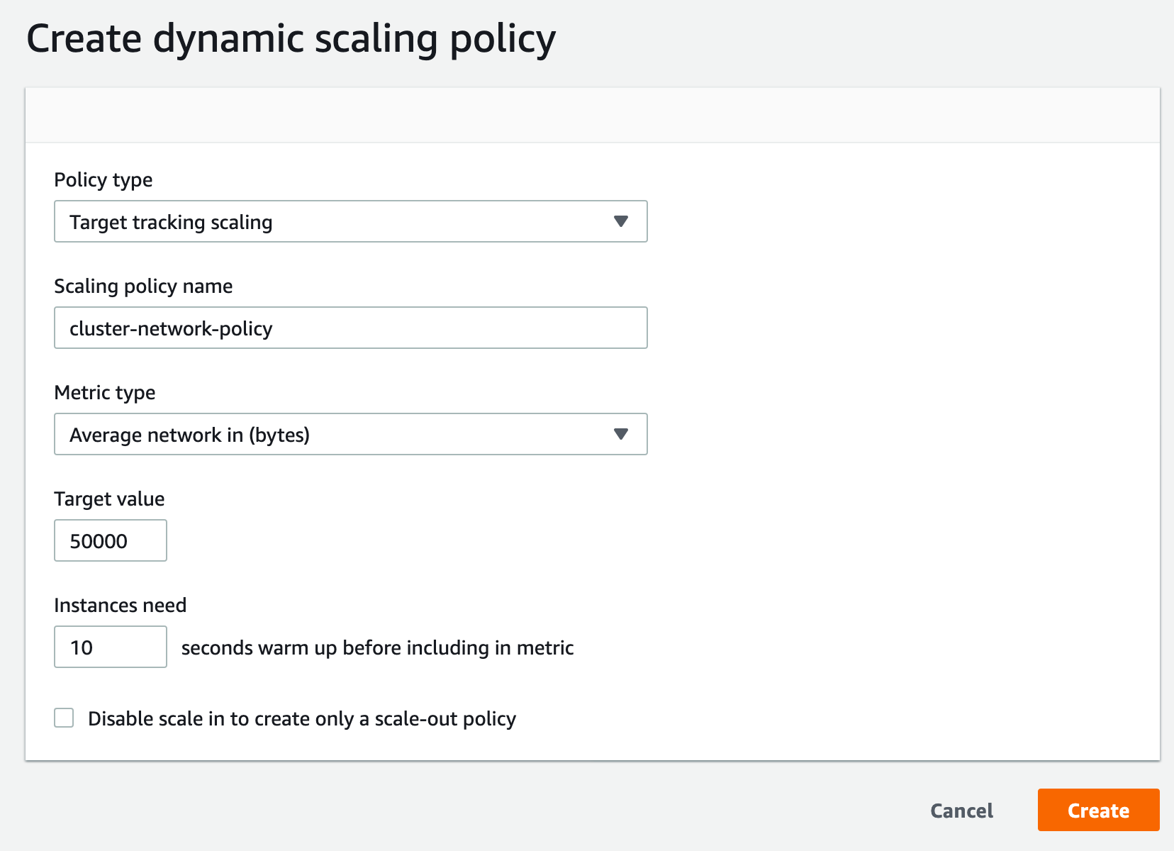Click the warm up seconds field

(111, 647)
